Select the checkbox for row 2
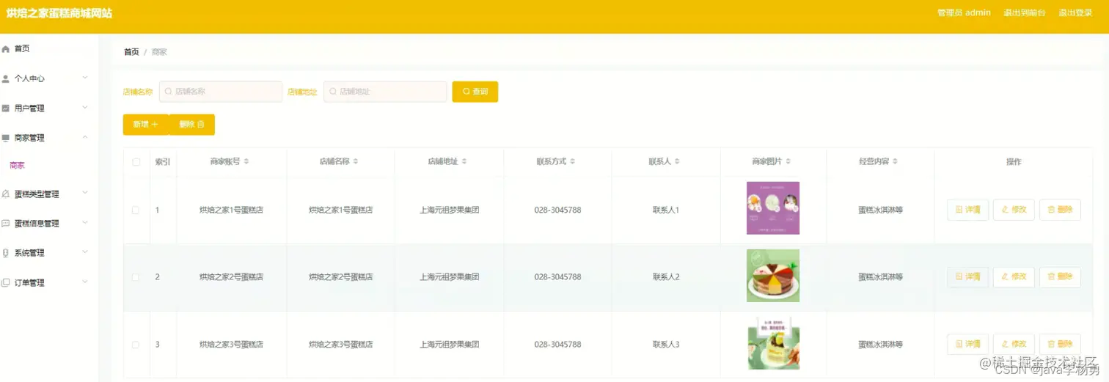This screenshot has width=1109, height=382. (136, 277)
